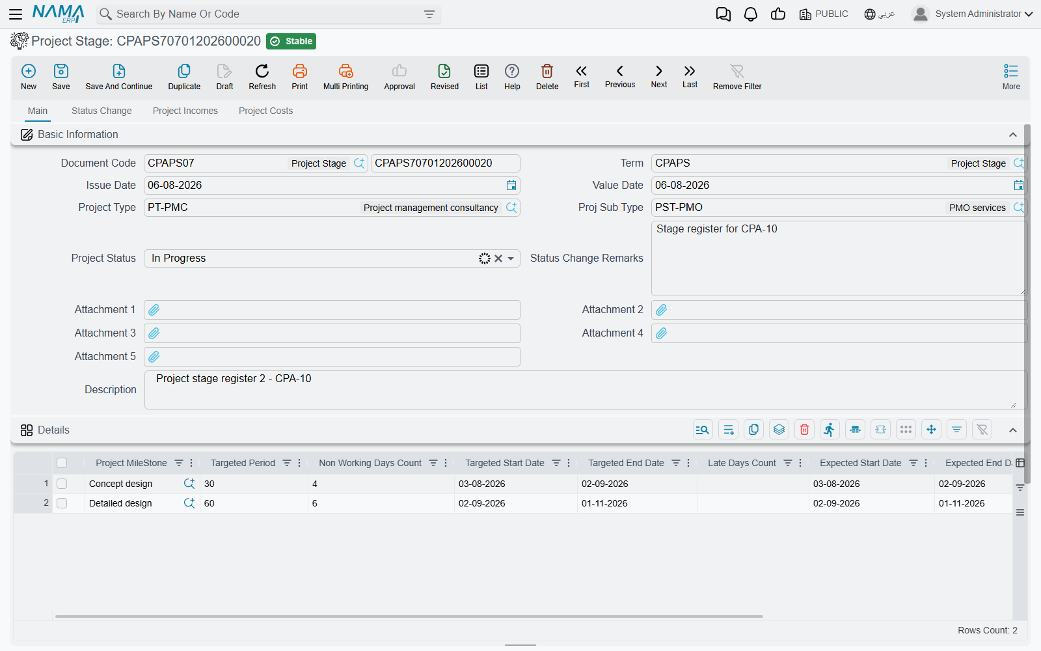Click the Description text area
The image size is (1041, 651).
pyautogui.click(x=585, y=390)
